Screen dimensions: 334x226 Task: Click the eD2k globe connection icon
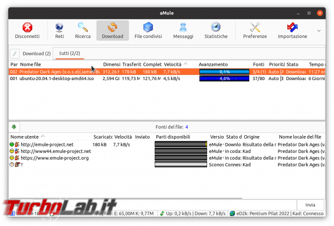tap(232, 214)
